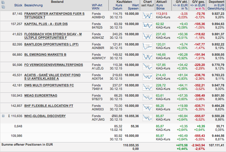Sort by Datum column header
226x152 pixels.
118,8
